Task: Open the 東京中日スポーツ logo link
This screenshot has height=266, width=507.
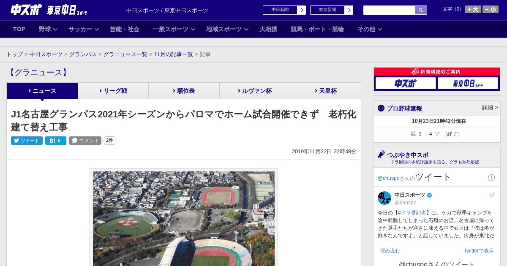Action: pos(67,10)
